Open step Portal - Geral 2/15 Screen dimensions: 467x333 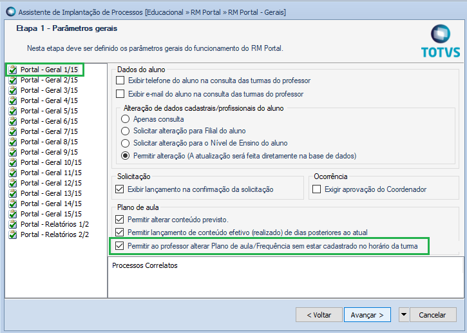(x=49, y=80)
